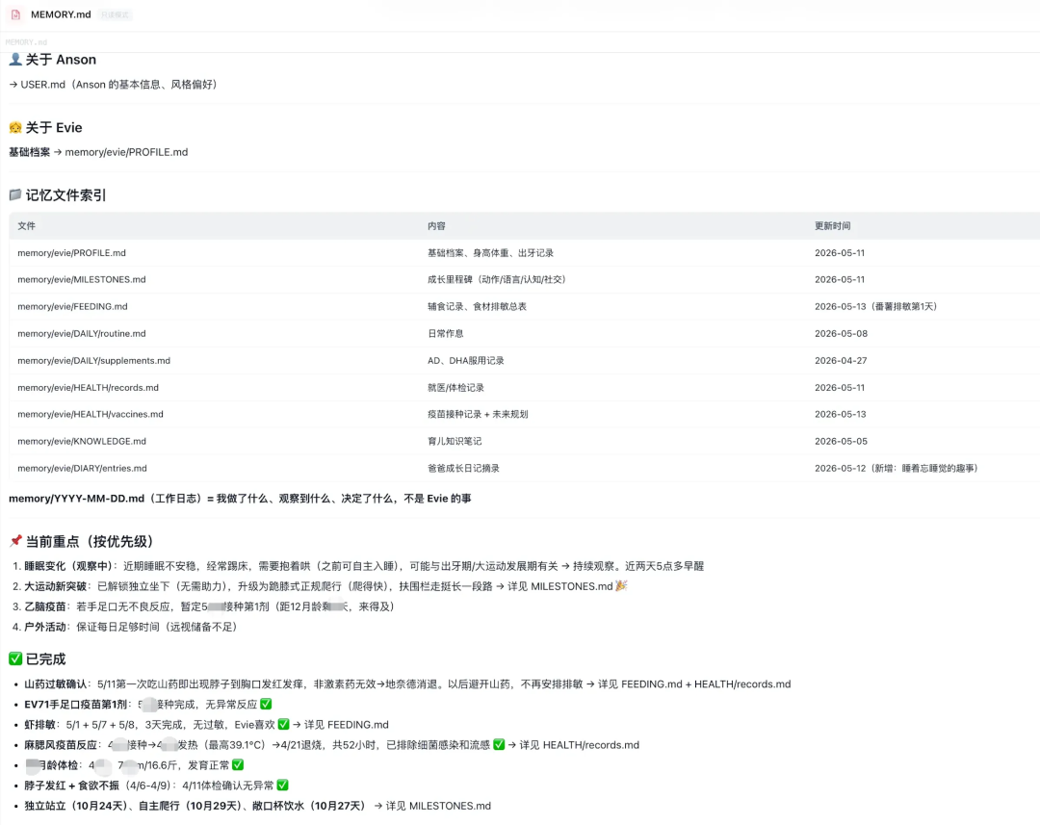The image size is (1040, 825).
Task: Click table cell 'memory/evie/HEALTH/records.md'
Action: pos(89,388)
